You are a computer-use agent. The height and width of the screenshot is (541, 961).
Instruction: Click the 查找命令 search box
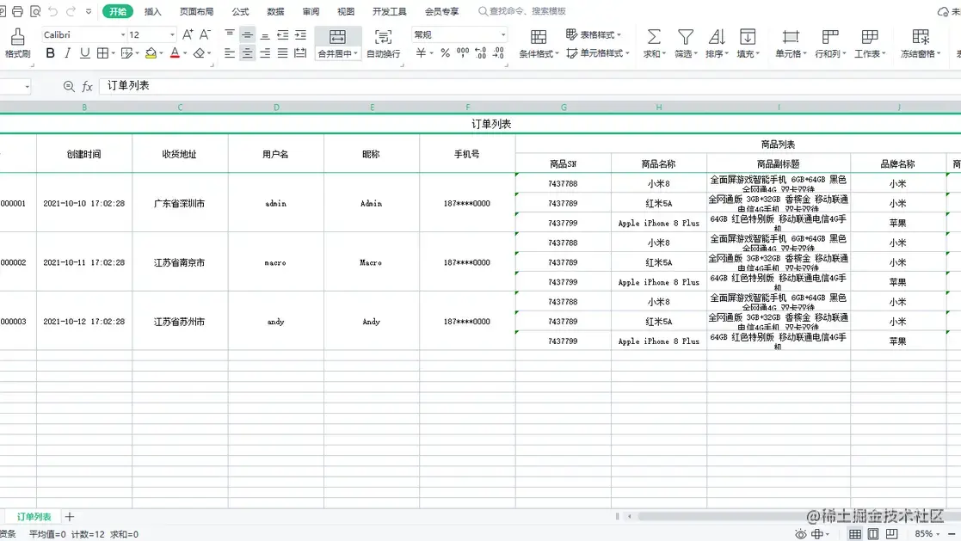(522, 11)
